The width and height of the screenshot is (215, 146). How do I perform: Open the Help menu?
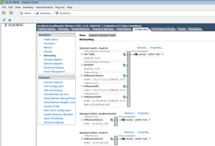(69, 7)
